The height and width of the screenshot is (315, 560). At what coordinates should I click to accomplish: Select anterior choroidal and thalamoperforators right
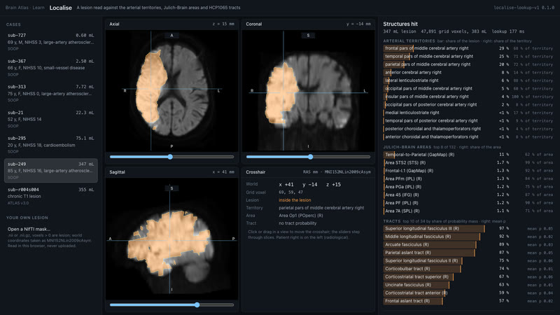pyautogui.click(x=468, y=136)
